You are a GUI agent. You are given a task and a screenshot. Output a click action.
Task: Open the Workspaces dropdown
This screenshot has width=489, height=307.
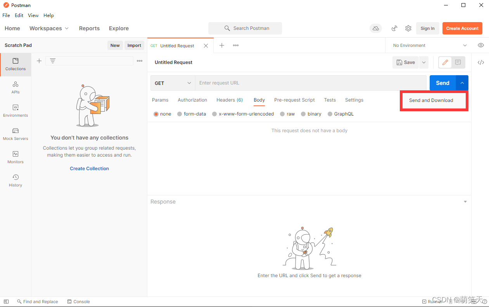point(49,28)
